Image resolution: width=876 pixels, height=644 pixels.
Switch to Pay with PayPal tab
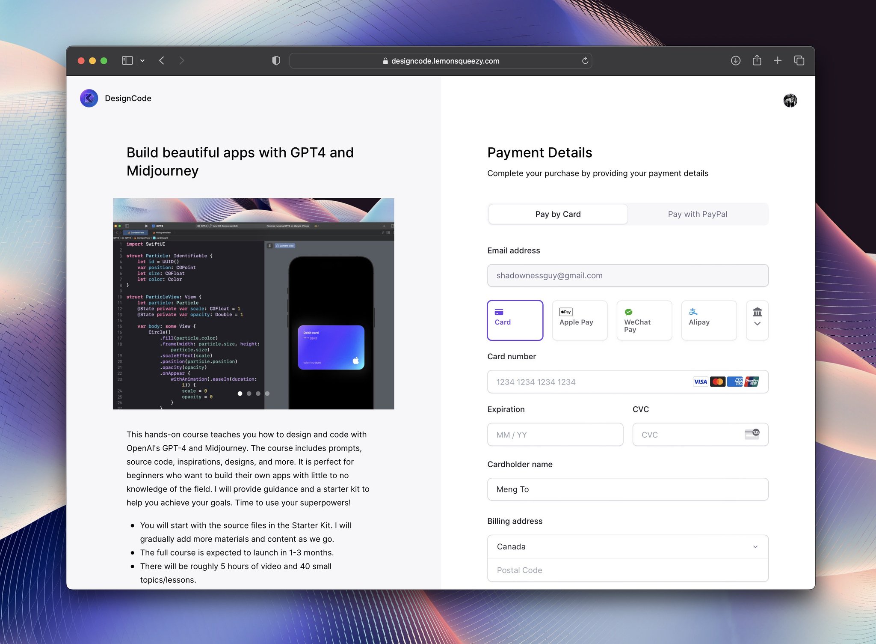697,214
